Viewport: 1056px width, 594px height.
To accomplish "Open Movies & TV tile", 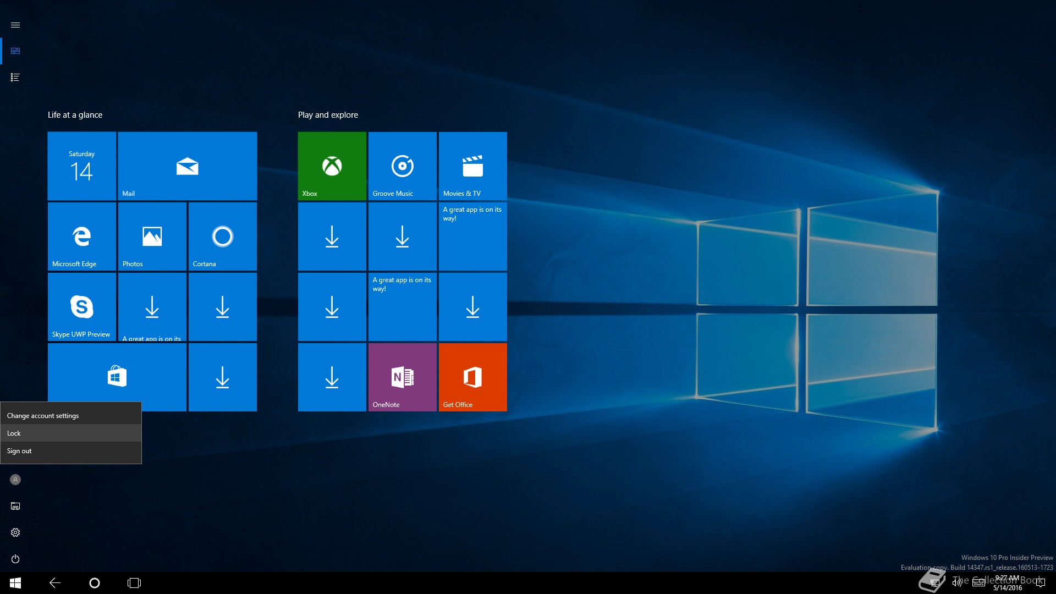I will coord(473,166).
